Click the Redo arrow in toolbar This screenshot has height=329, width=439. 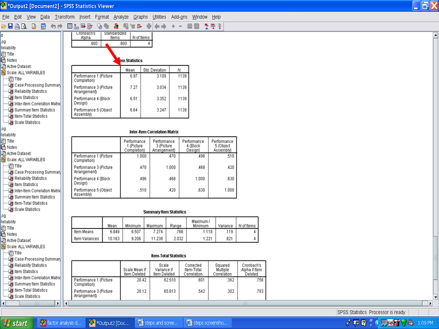(x=60, y=26)
